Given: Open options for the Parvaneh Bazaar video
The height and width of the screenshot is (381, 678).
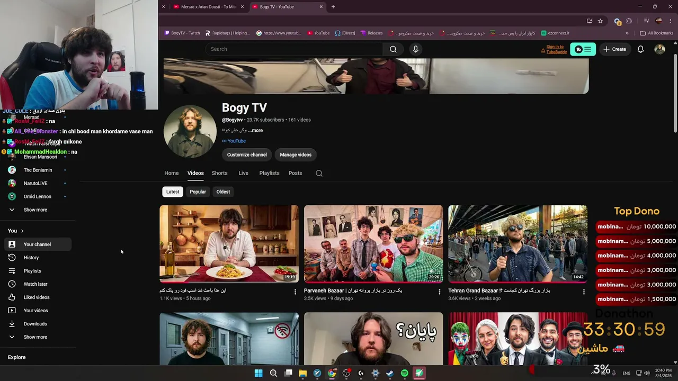Looking at the screenshot, I should pyautogui.click(x=439, y=292).
